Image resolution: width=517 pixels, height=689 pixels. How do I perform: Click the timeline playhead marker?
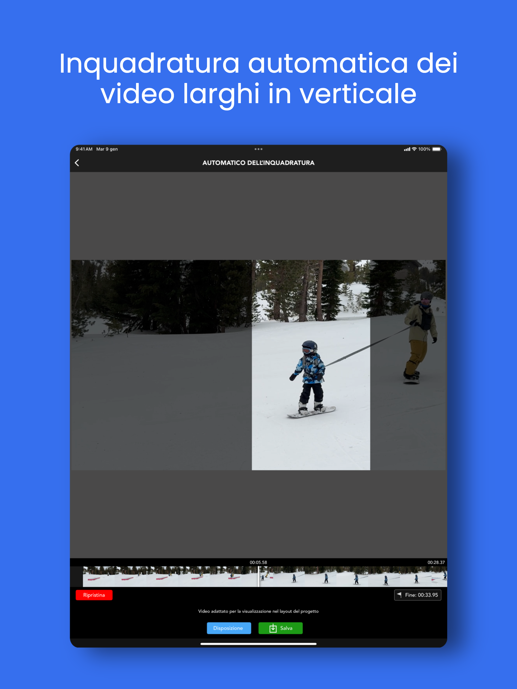click(258, 577)
